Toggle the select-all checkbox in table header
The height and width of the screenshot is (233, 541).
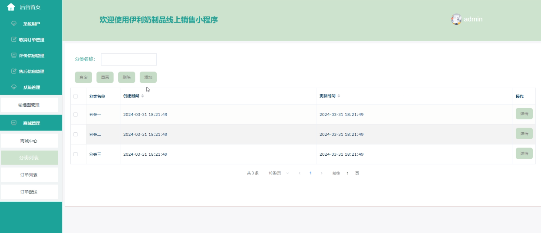(x=76, y=96)
